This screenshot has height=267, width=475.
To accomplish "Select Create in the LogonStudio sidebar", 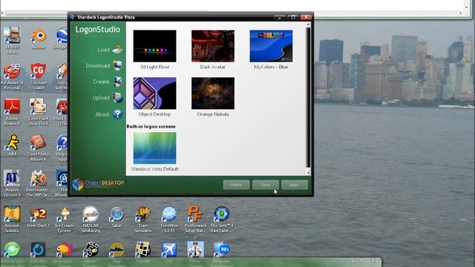I will [108, 82].
